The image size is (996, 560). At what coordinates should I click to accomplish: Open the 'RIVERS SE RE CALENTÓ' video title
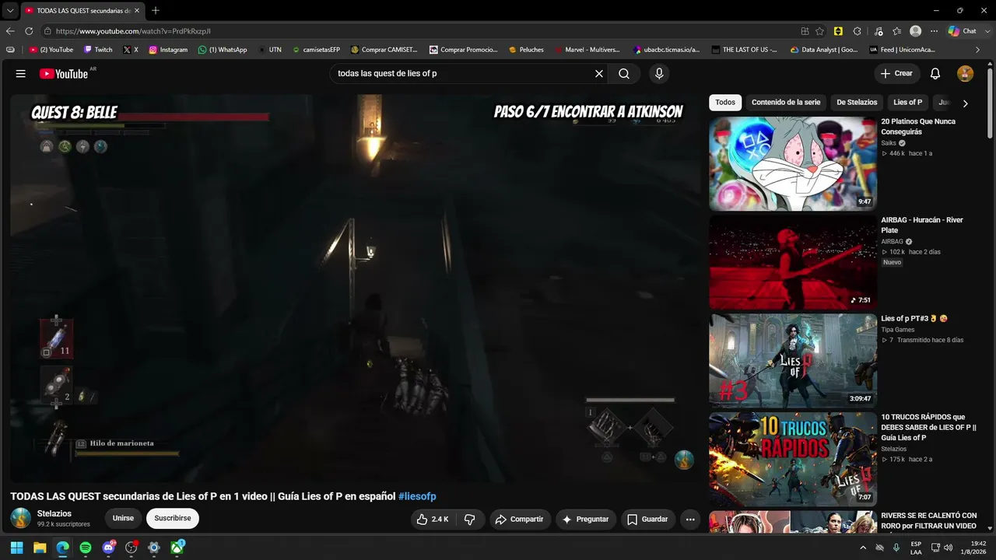tap(929, 520)
